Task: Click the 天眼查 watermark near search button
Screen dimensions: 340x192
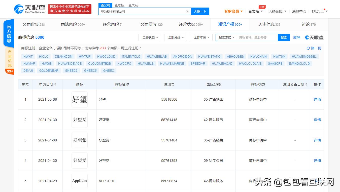Action: (314, 37)
